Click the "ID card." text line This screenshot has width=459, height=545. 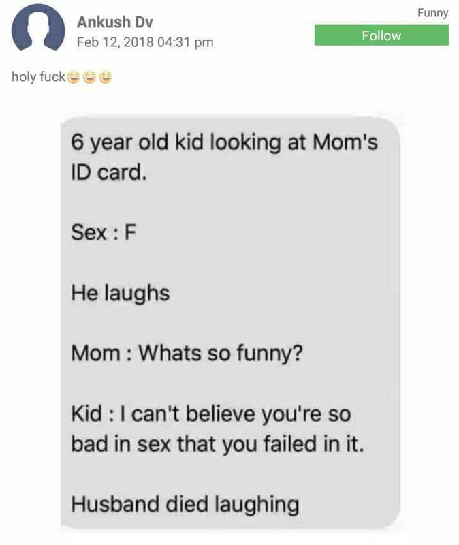[x=109, y=172]
